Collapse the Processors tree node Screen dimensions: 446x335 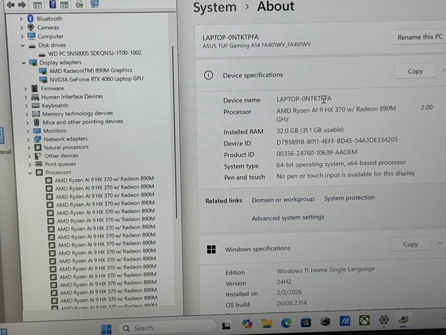(x=30, y=173)
